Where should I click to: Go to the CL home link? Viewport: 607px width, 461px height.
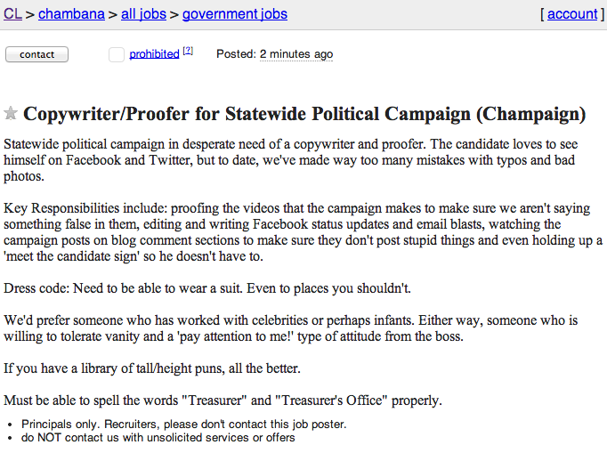click(12, 14)
